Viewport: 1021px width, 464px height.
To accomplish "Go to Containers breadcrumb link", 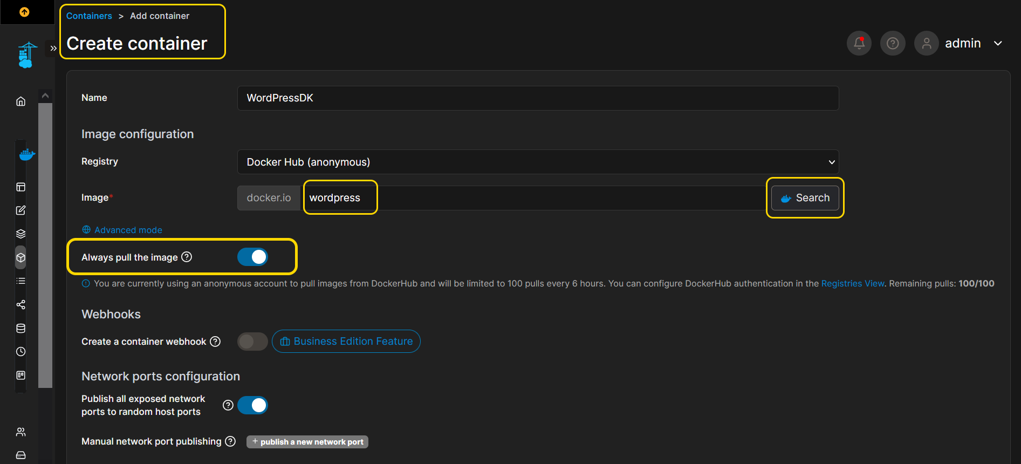I will click(89, 16).
